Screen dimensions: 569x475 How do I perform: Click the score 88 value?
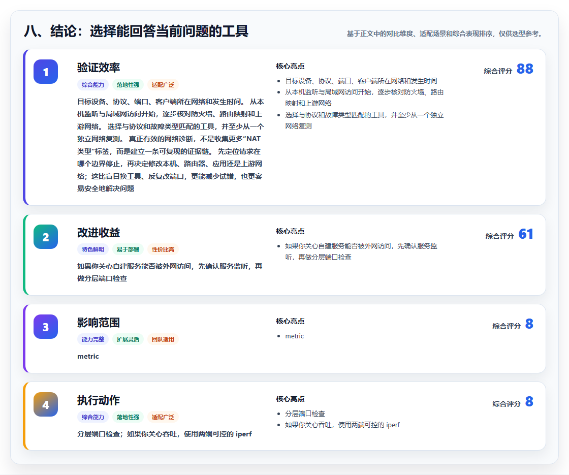[525, 69]
